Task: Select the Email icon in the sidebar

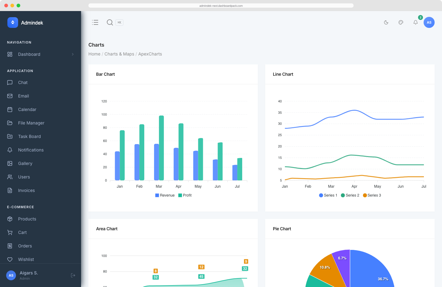Action: [10, 96]
